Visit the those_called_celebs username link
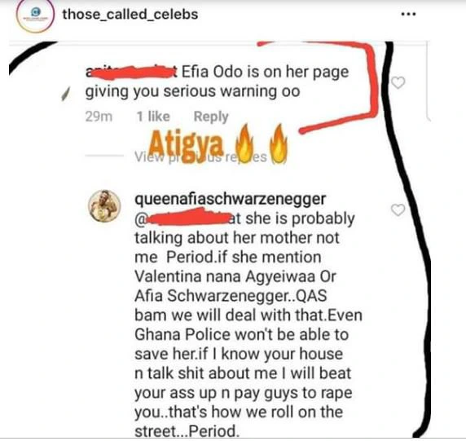The height and width of the screenshot is (441, 466). pos(130,15)
